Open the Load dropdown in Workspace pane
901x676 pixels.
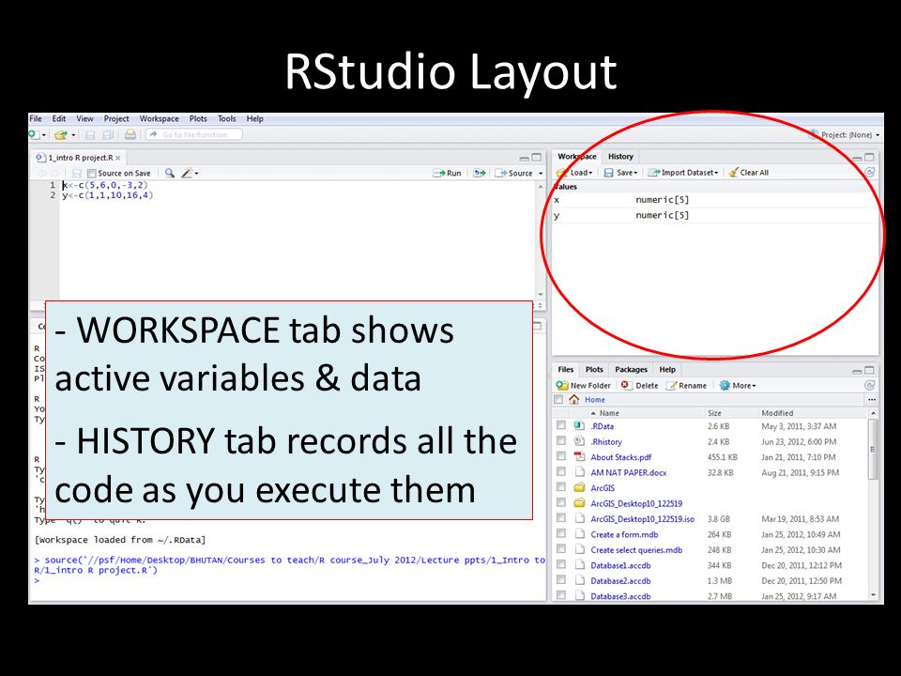point(574,173)
